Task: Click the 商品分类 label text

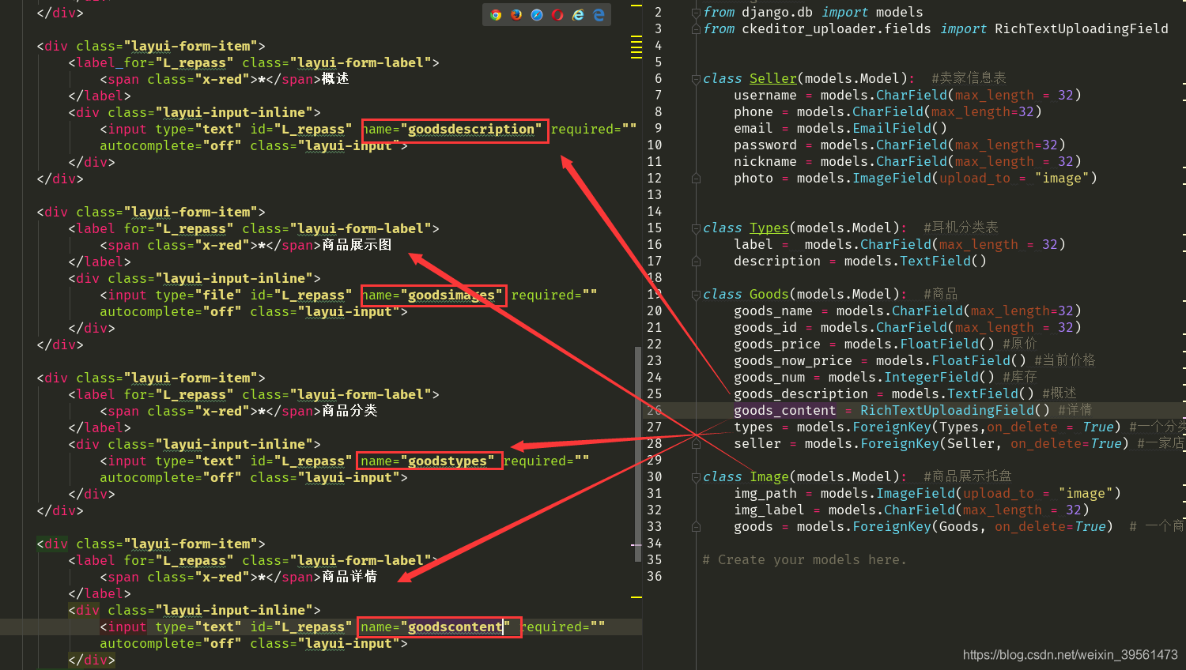Action: (349, 411)
